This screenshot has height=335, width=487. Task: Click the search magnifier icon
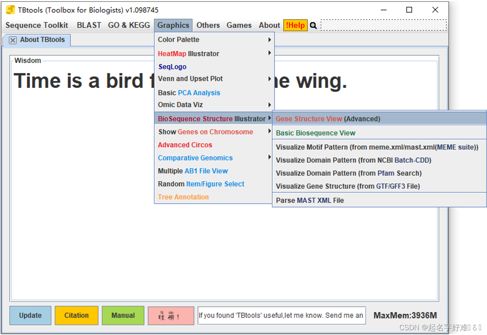point(313,25)
